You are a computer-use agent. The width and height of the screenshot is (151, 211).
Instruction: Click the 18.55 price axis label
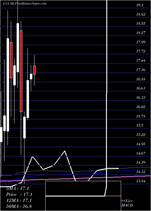click(x=141, y=24)
